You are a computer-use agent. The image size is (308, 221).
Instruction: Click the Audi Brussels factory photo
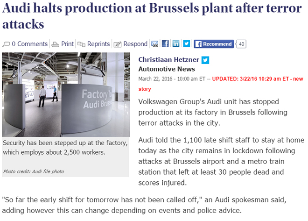pos(66,94)
